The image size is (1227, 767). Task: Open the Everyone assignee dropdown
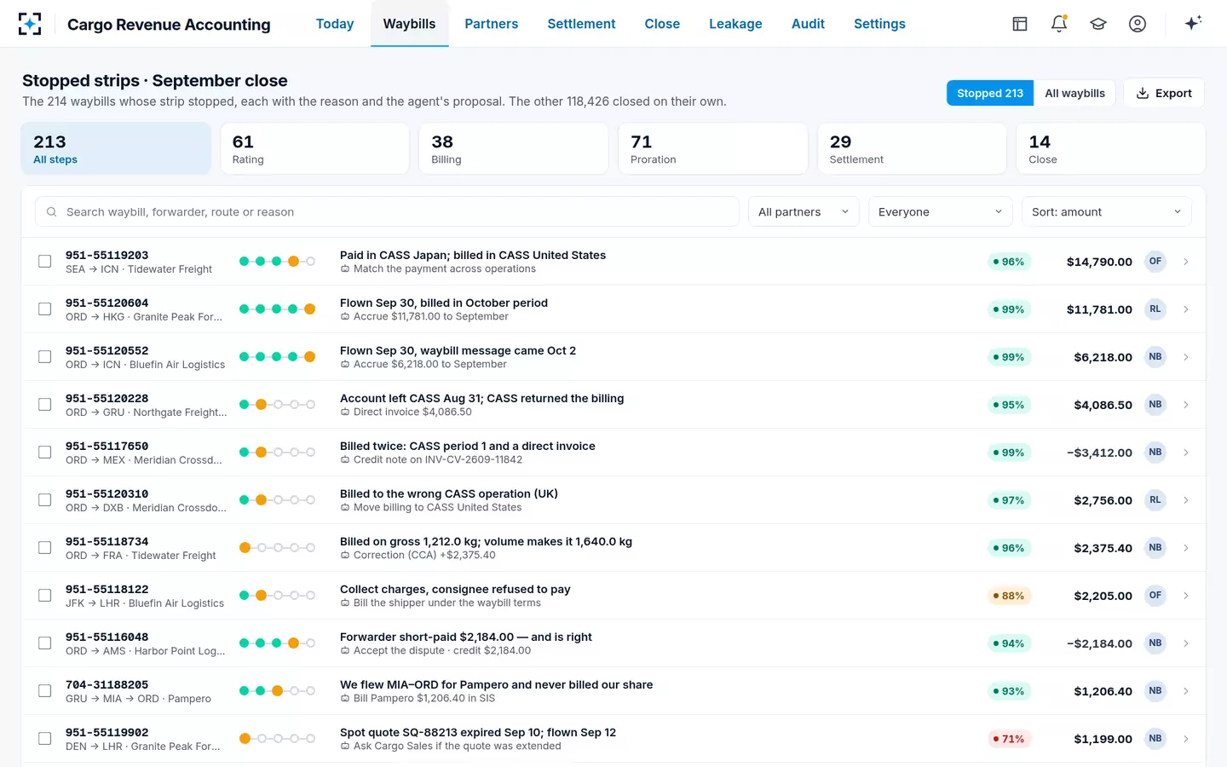940,212
